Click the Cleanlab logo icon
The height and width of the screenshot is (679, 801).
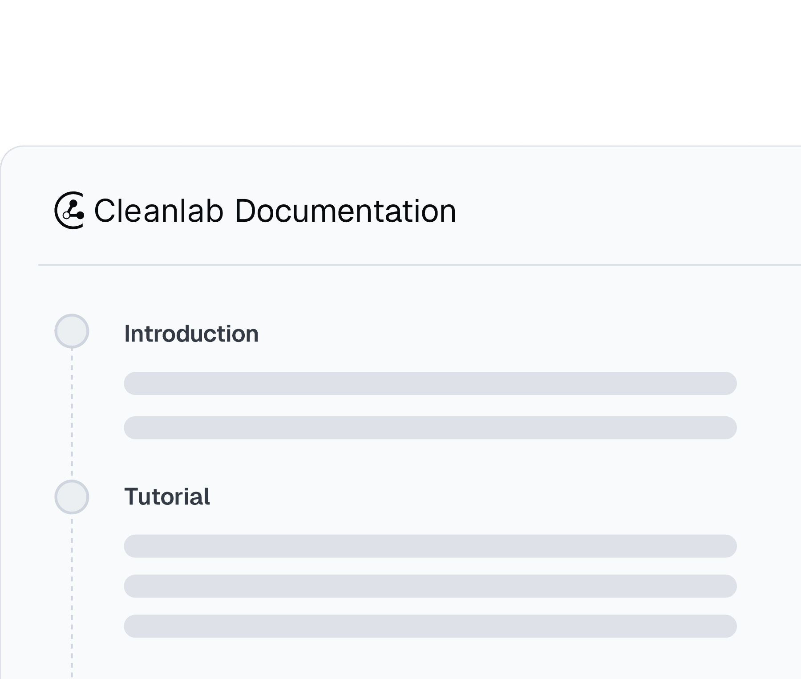click(x=69, y=211)
